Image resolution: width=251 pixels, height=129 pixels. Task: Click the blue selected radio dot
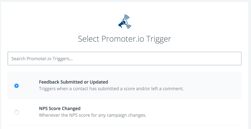click(x=17, y=86)
